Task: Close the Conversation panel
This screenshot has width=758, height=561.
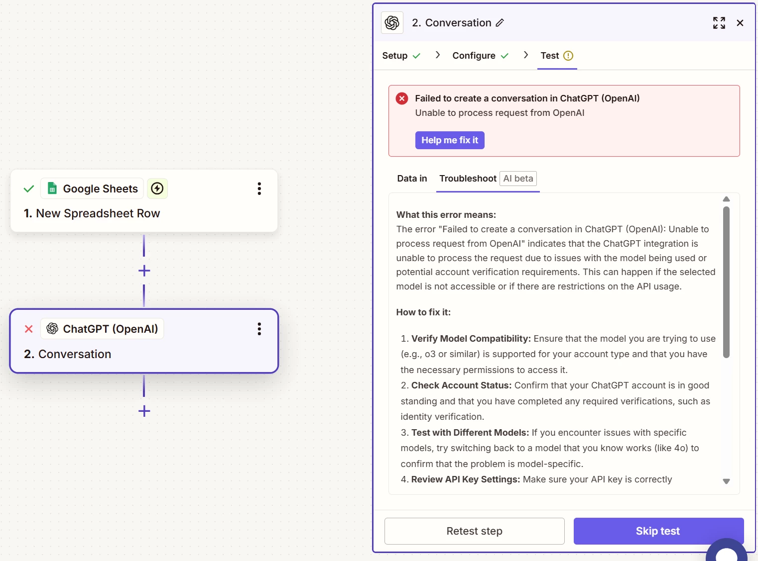Action: tap(740, 23)
